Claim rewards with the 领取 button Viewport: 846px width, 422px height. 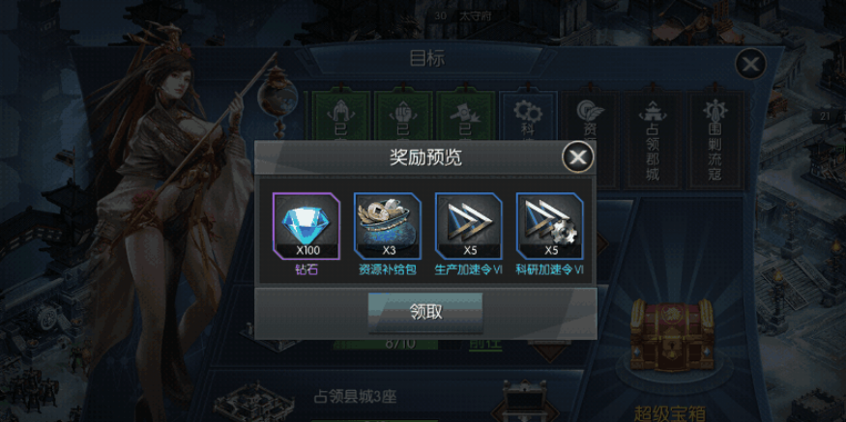[425, 312]
